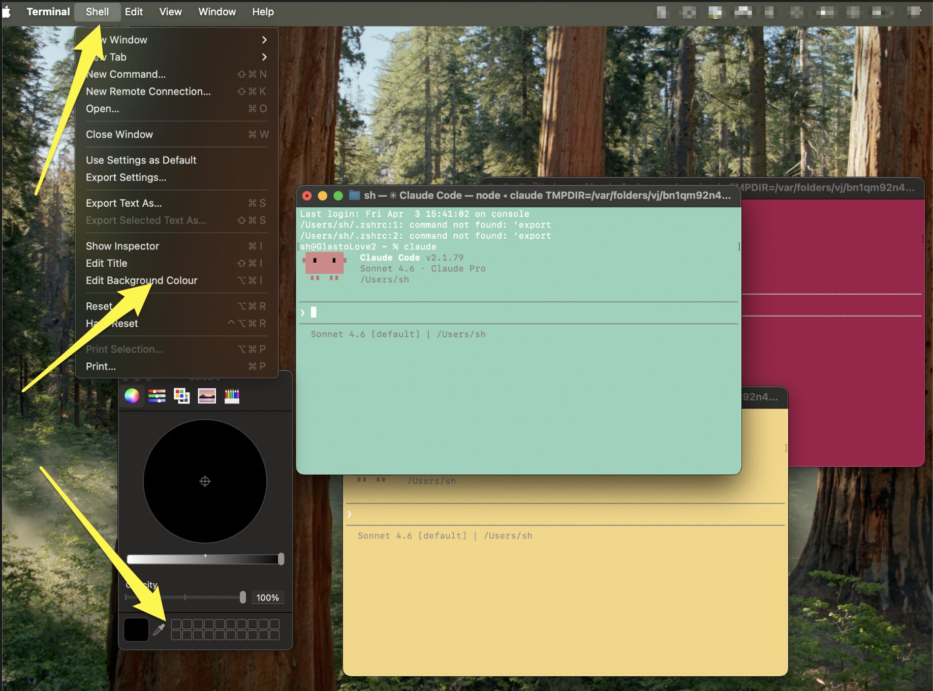
Task: Select Edit Background Colour
Action: coord(141,280)
